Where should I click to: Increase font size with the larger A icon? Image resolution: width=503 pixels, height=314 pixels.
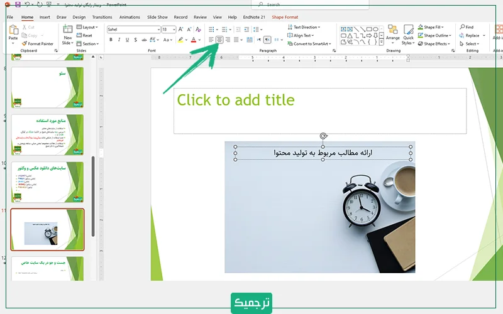(180, 29)
